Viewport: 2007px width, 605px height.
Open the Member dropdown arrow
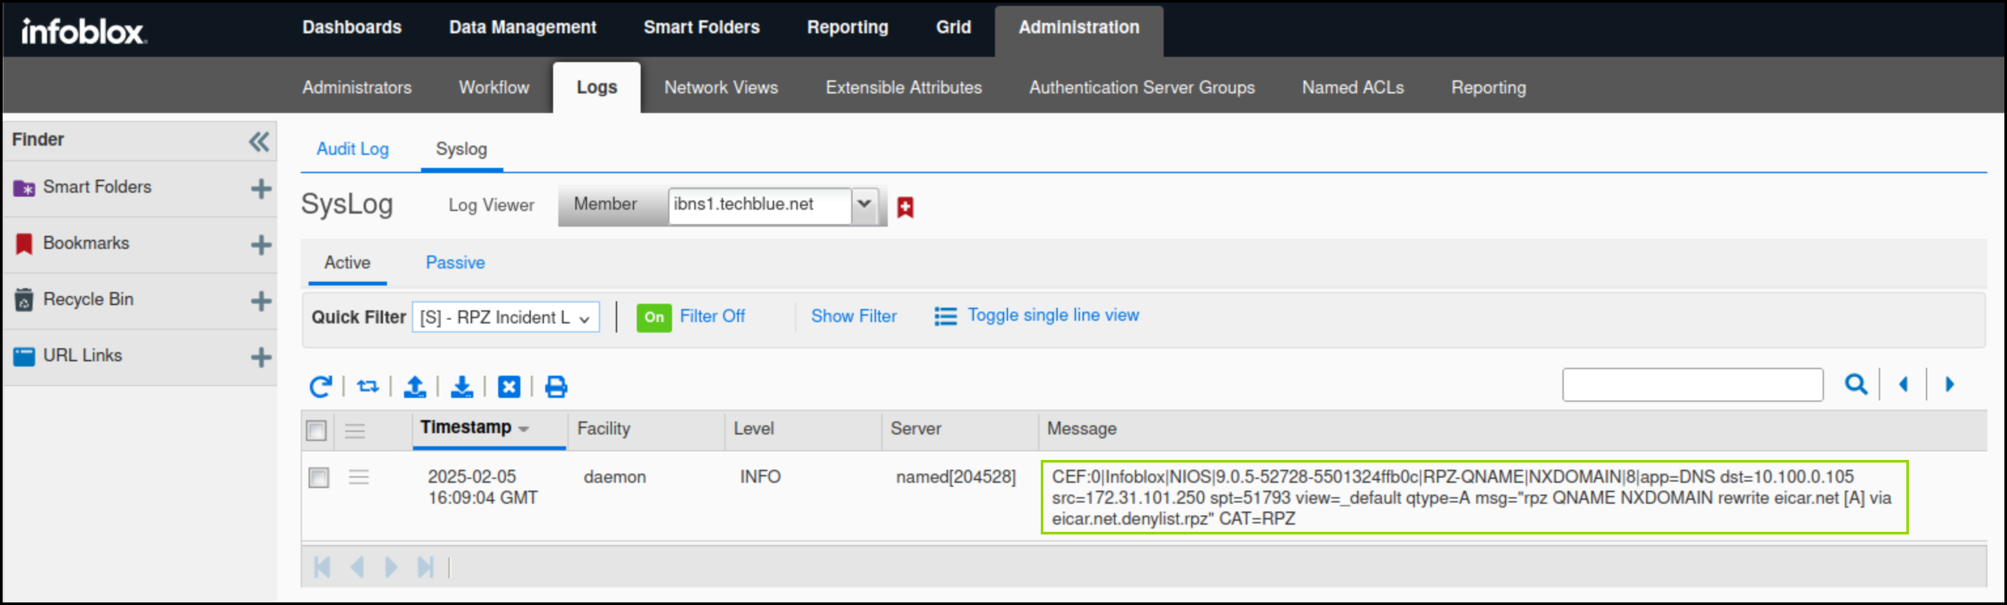pos(864,204)
